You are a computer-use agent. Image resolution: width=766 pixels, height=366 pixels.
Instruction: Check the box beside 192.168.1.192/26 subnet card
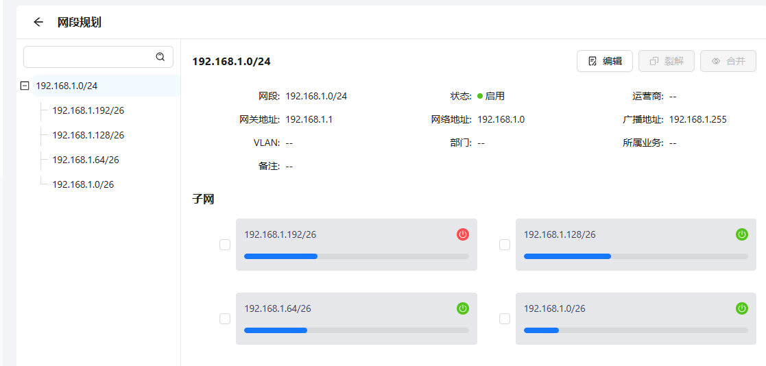[225, 245]
